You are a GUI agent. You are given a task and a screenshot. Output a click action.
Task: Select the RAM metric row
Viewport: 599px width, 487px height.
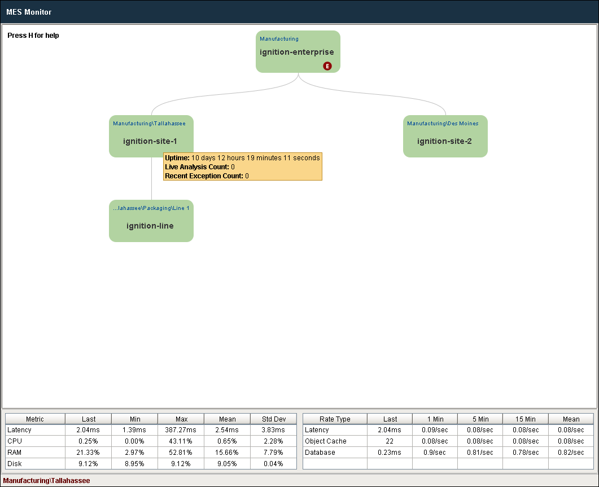pyautogui.click(x=151, y=452)
